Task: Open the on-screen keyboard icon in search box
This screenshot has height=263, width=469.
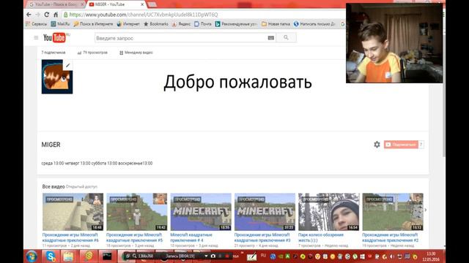Action: point(270,38)
